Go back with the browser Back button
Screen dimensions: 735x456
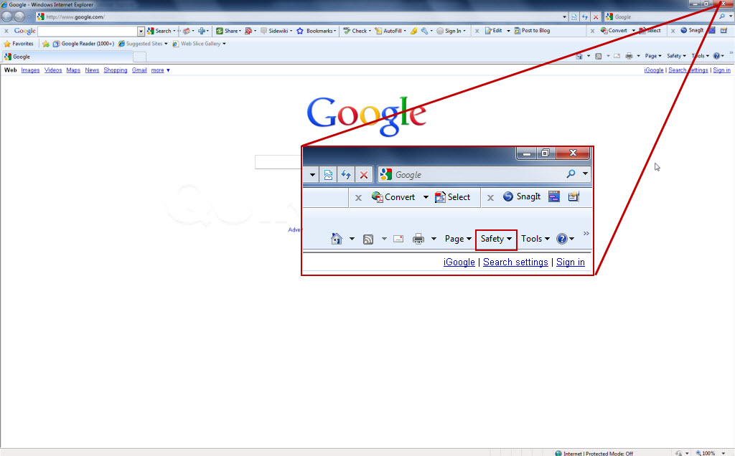(x=6, y=17)
